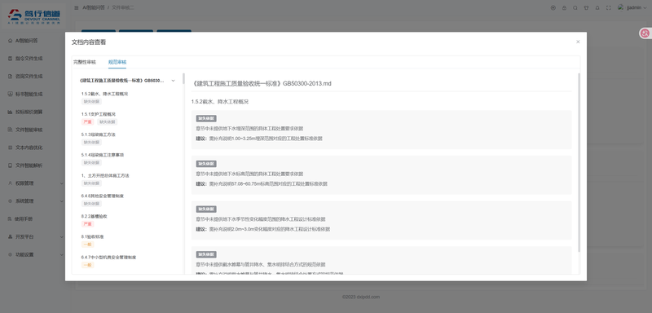Image resolution: width=652 pixels, height=313 pixels.
Task: Collapse the GB50300 standard tree node
Action: [173, 81]
